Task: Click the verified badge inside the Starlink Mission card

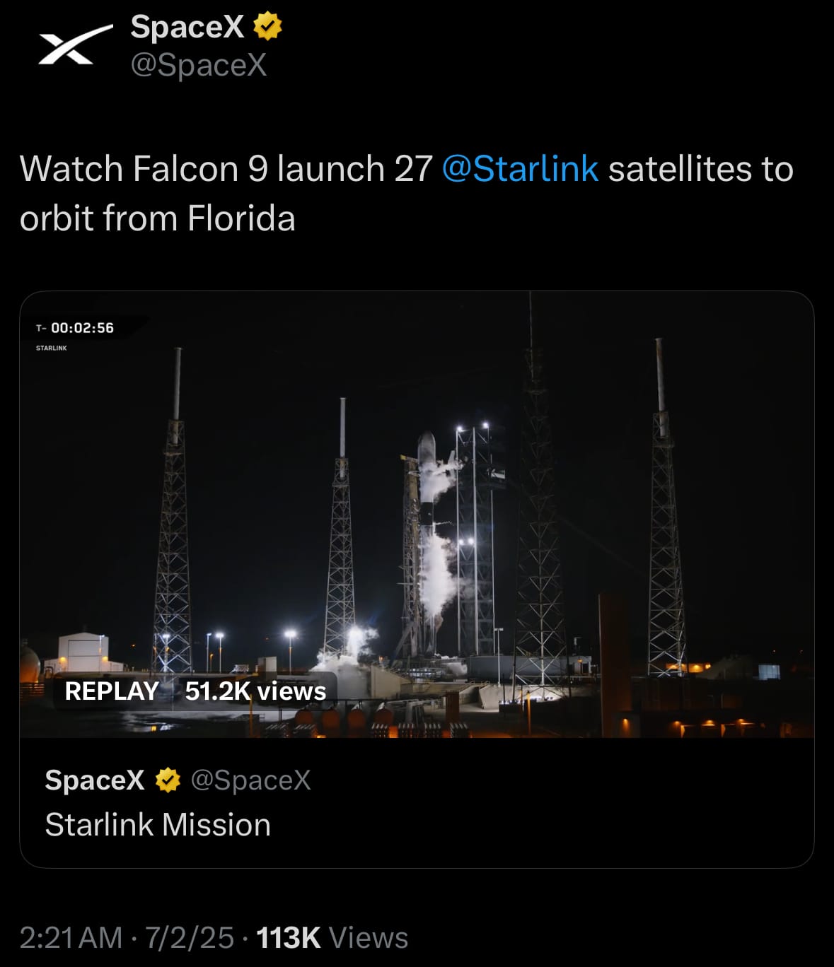Action: [x=168, y=780]
